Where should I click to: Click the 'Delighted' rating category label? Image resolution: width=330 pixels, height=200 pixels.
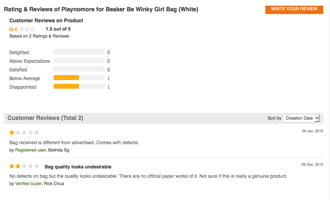pos(19,52)
